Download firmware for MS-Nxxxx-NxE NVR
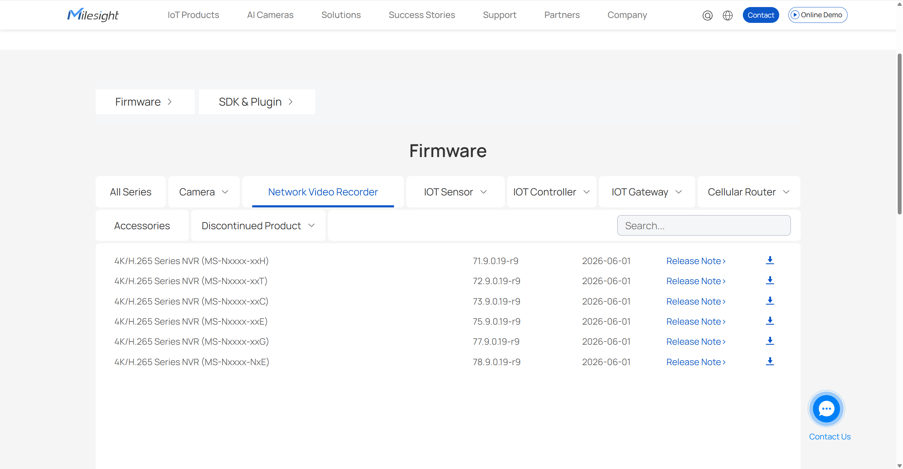The width and height of the screenshot is (903, 469). tap(770, 361)
